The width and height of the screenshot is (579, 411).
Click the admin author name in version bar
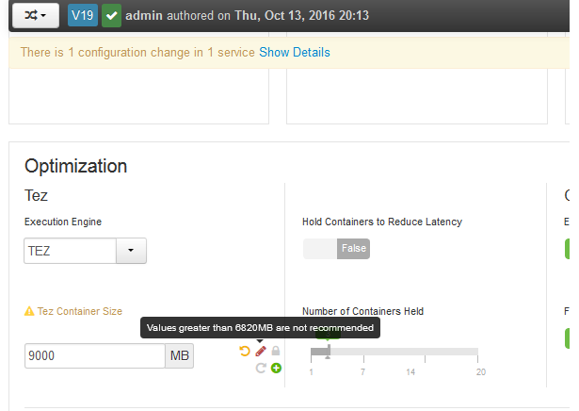[x=144, y=15]
